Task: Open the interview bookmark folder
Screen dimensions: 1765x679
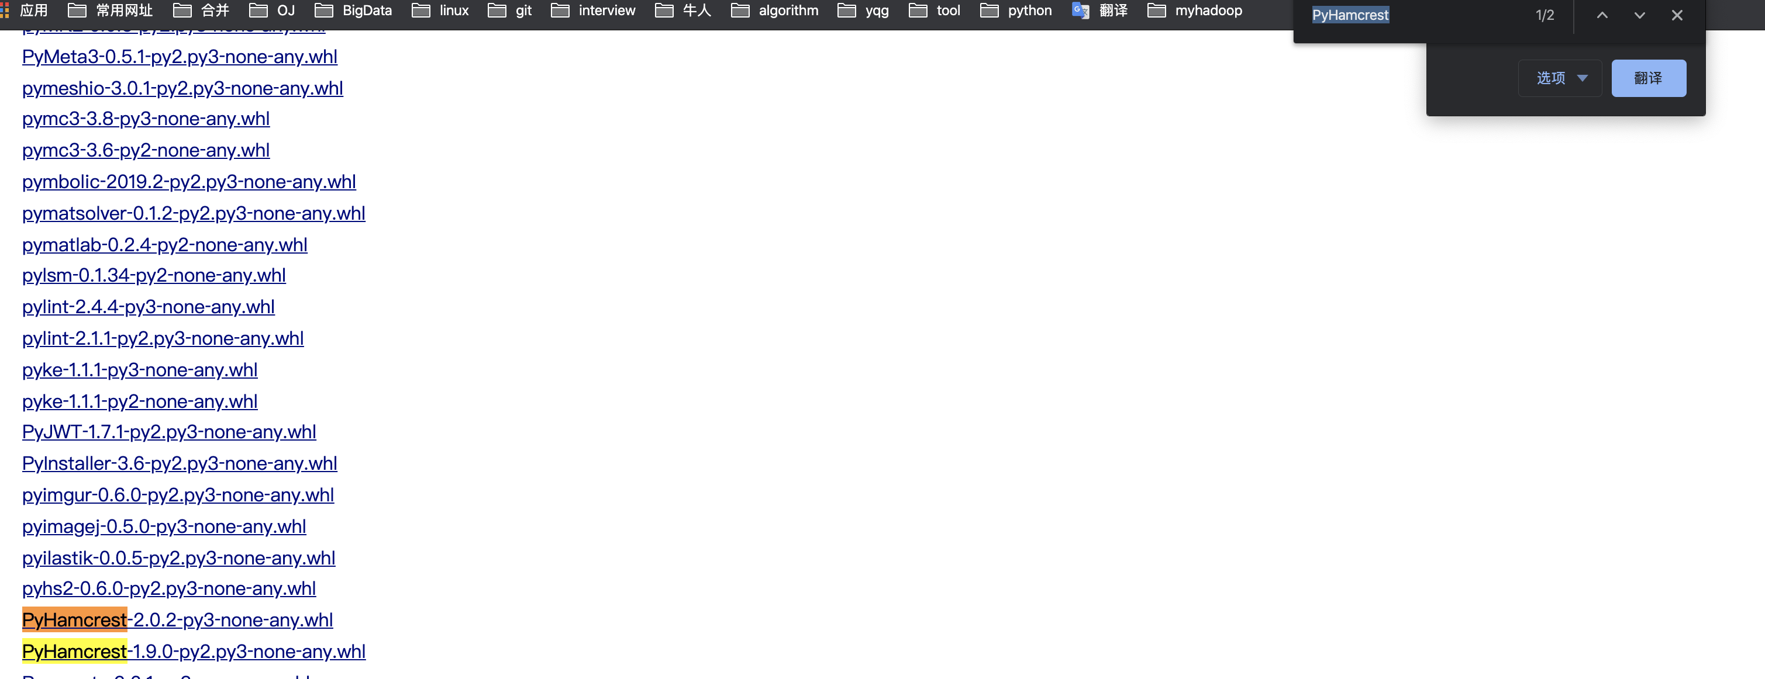Action: pos(594,11)
